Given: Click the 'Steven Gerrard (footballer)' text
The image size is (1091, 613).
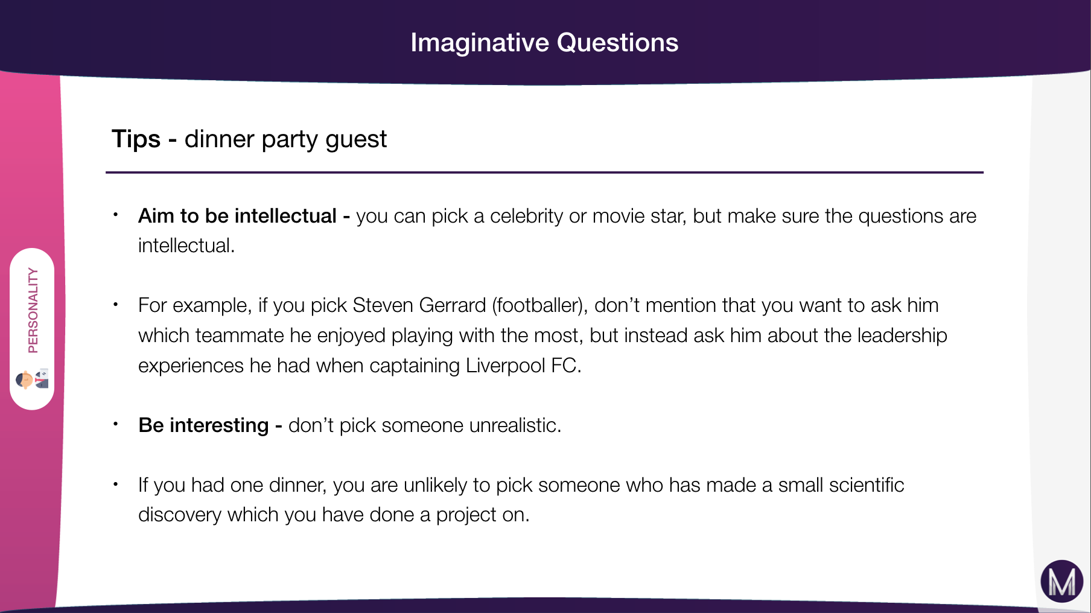Looking at the screenshot, I should click(469, 305).
